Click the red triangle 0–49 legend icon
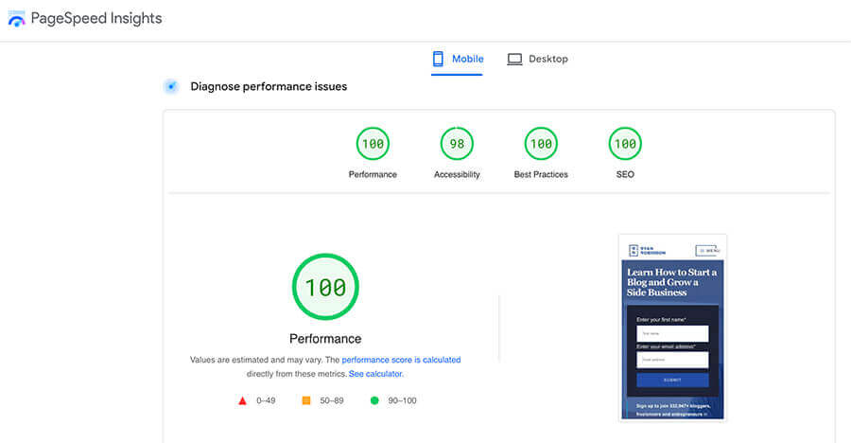Image resolution: width=851 pixels, height=443 pixels. click(x=243, y=400)
